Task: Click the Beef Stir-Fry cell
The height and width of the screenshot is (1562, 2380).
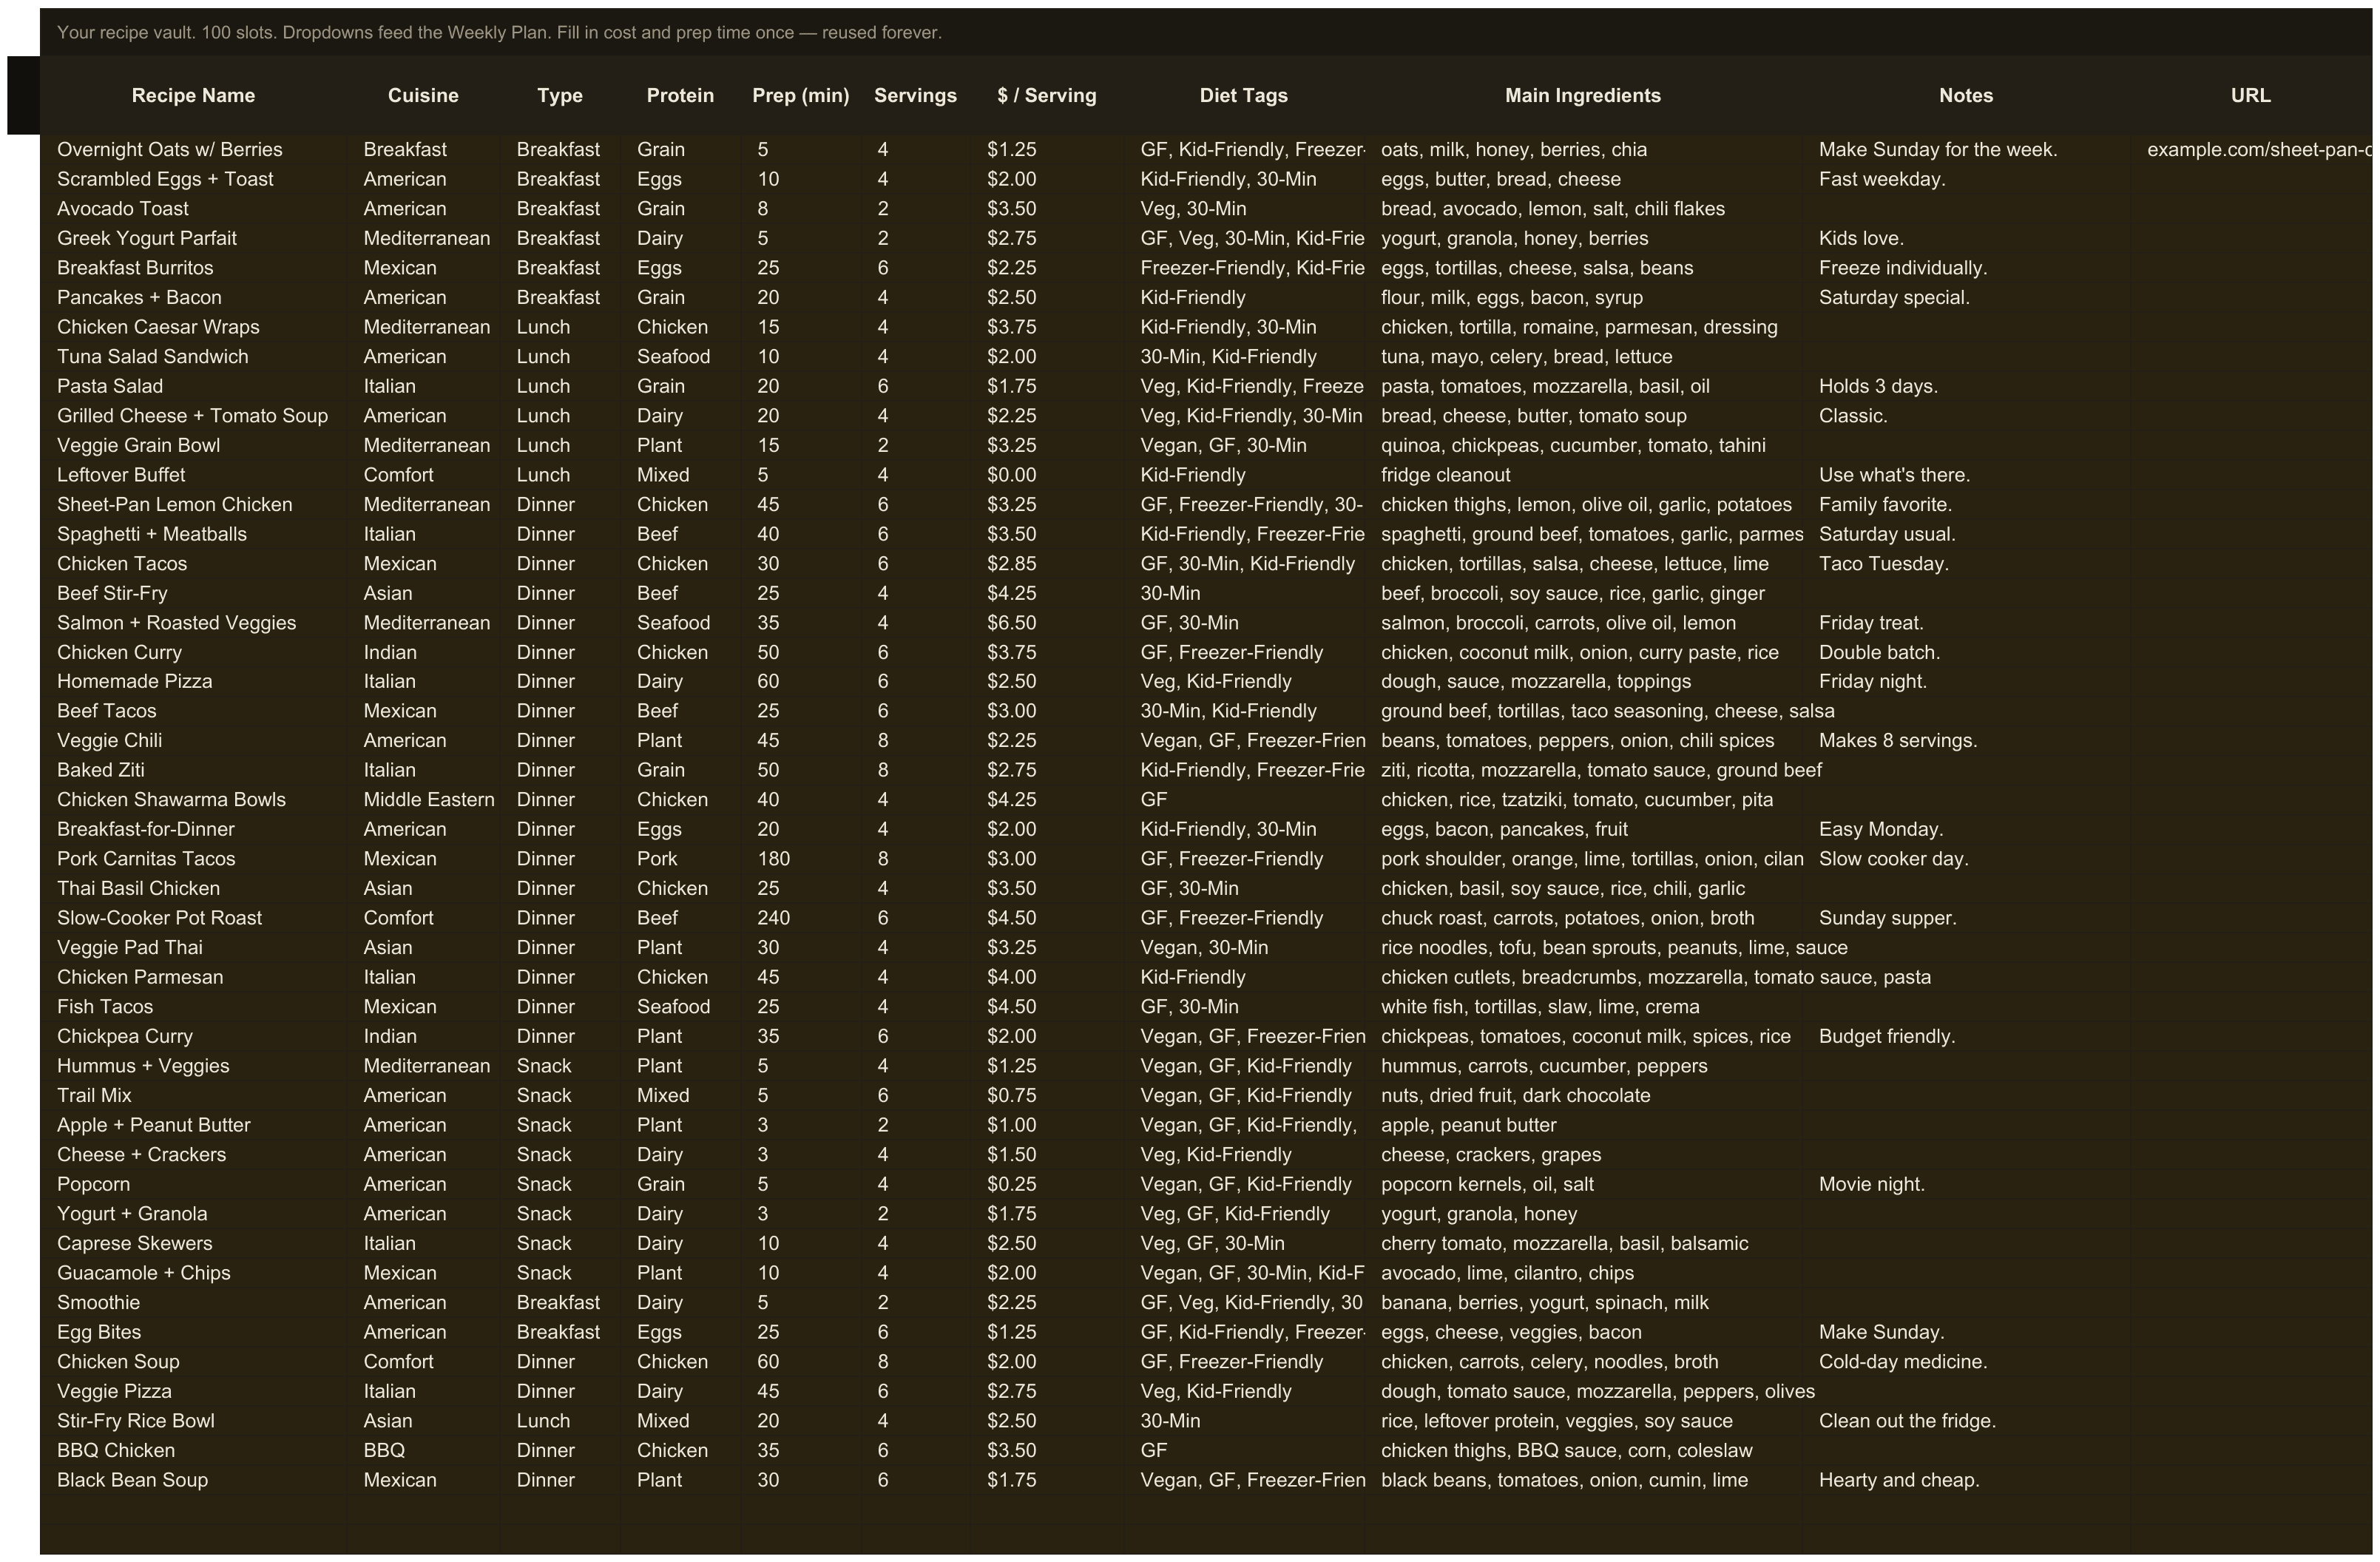Action: [193, 594]
